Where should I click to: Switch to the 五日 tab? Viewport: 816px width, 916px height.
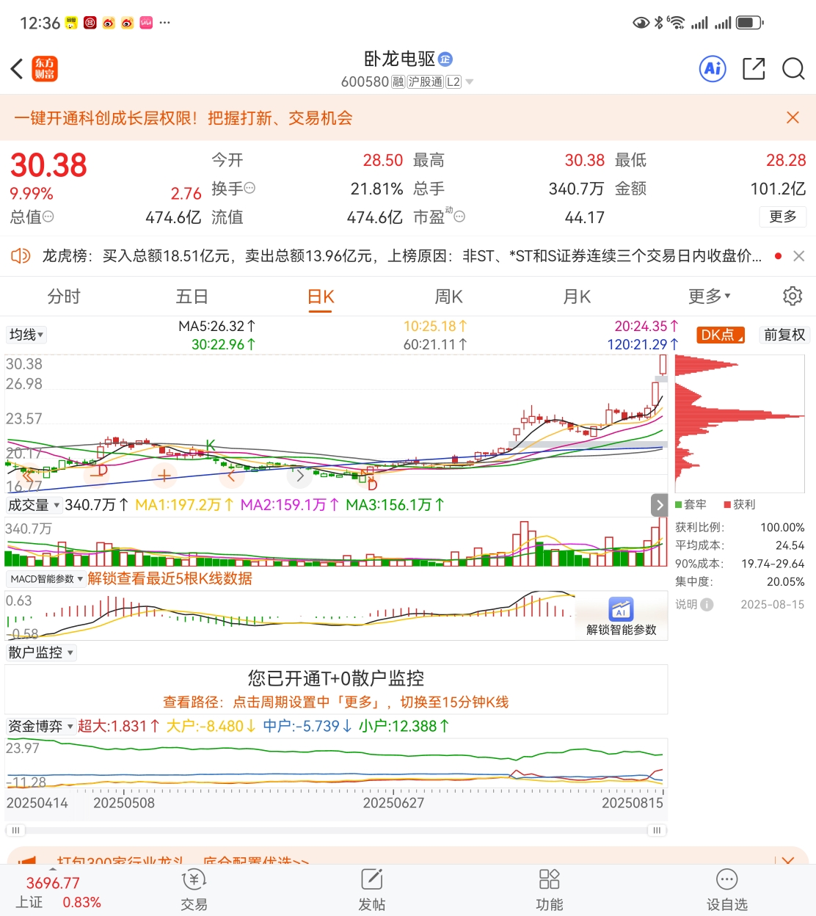192,297
